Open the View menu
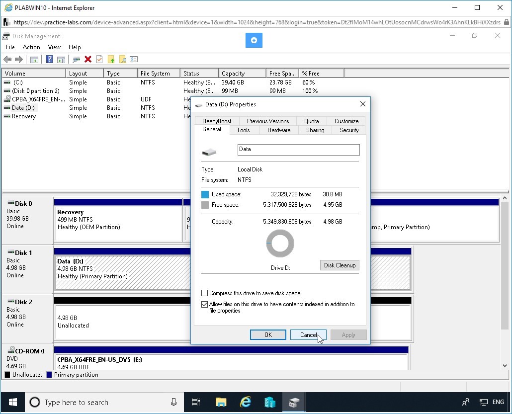This screenshot has width=512, height=414. pyautogui.click(x=54, y=47)
